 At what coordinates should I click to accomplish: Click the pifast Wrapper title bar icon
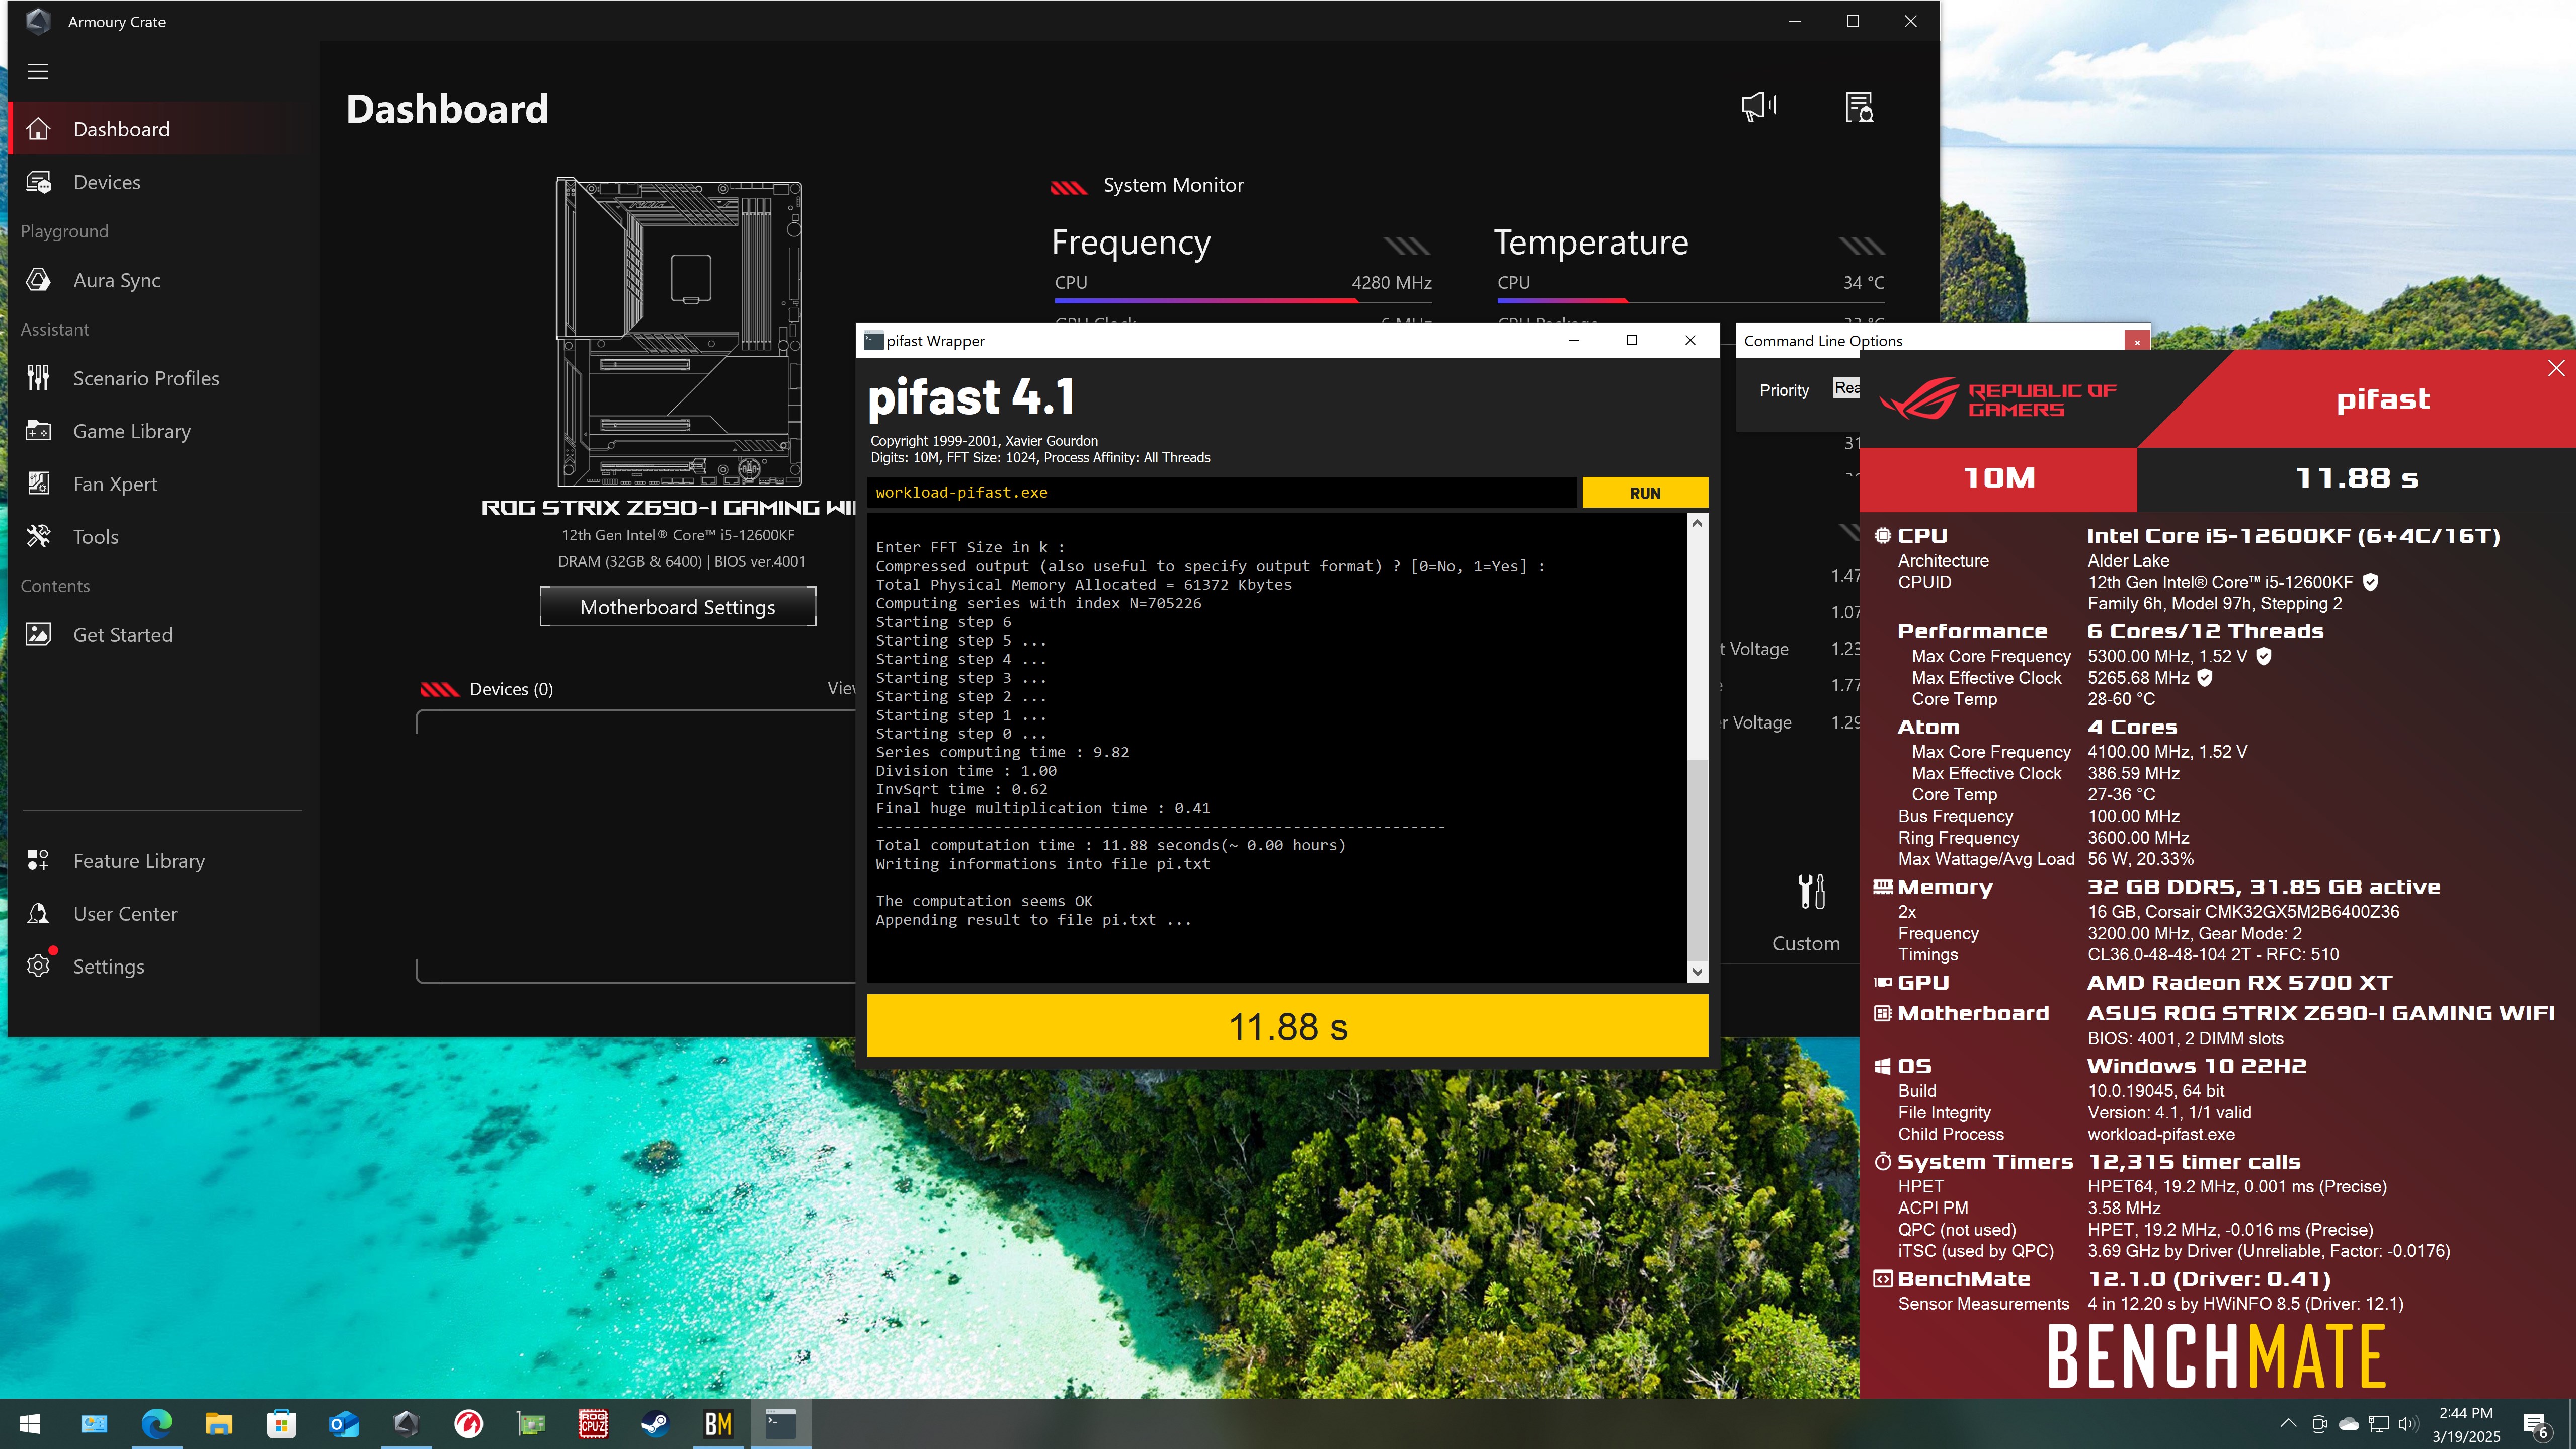pyautogui.click(x=873, y=341)
